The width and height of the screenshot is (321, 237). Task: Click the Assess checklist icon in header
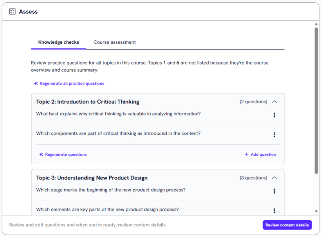click(x=13, y=12)
